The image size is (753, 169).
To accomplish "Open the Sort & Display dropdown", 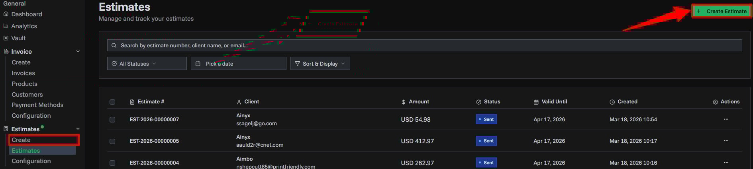I will coord(320,64).
